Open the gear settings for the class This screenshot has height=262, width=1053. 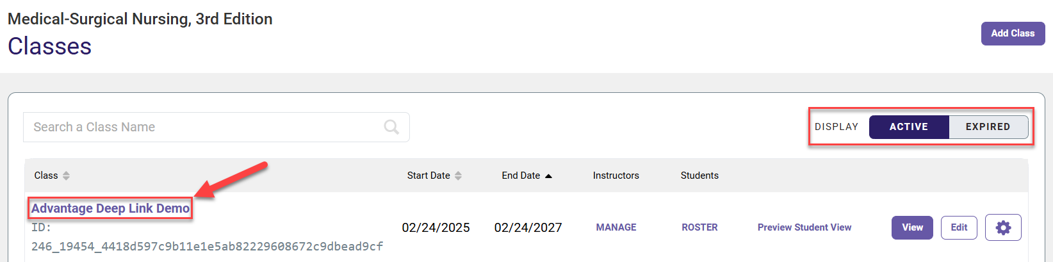tap(1003, 227)
